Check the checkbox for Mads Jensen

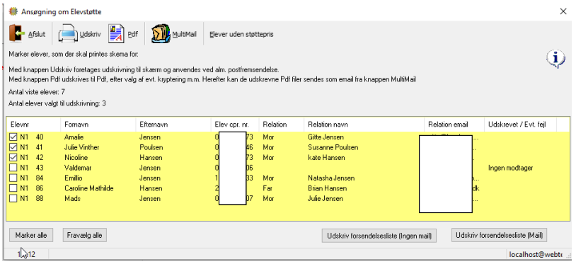pyautogui.click(x=13, y=199)
